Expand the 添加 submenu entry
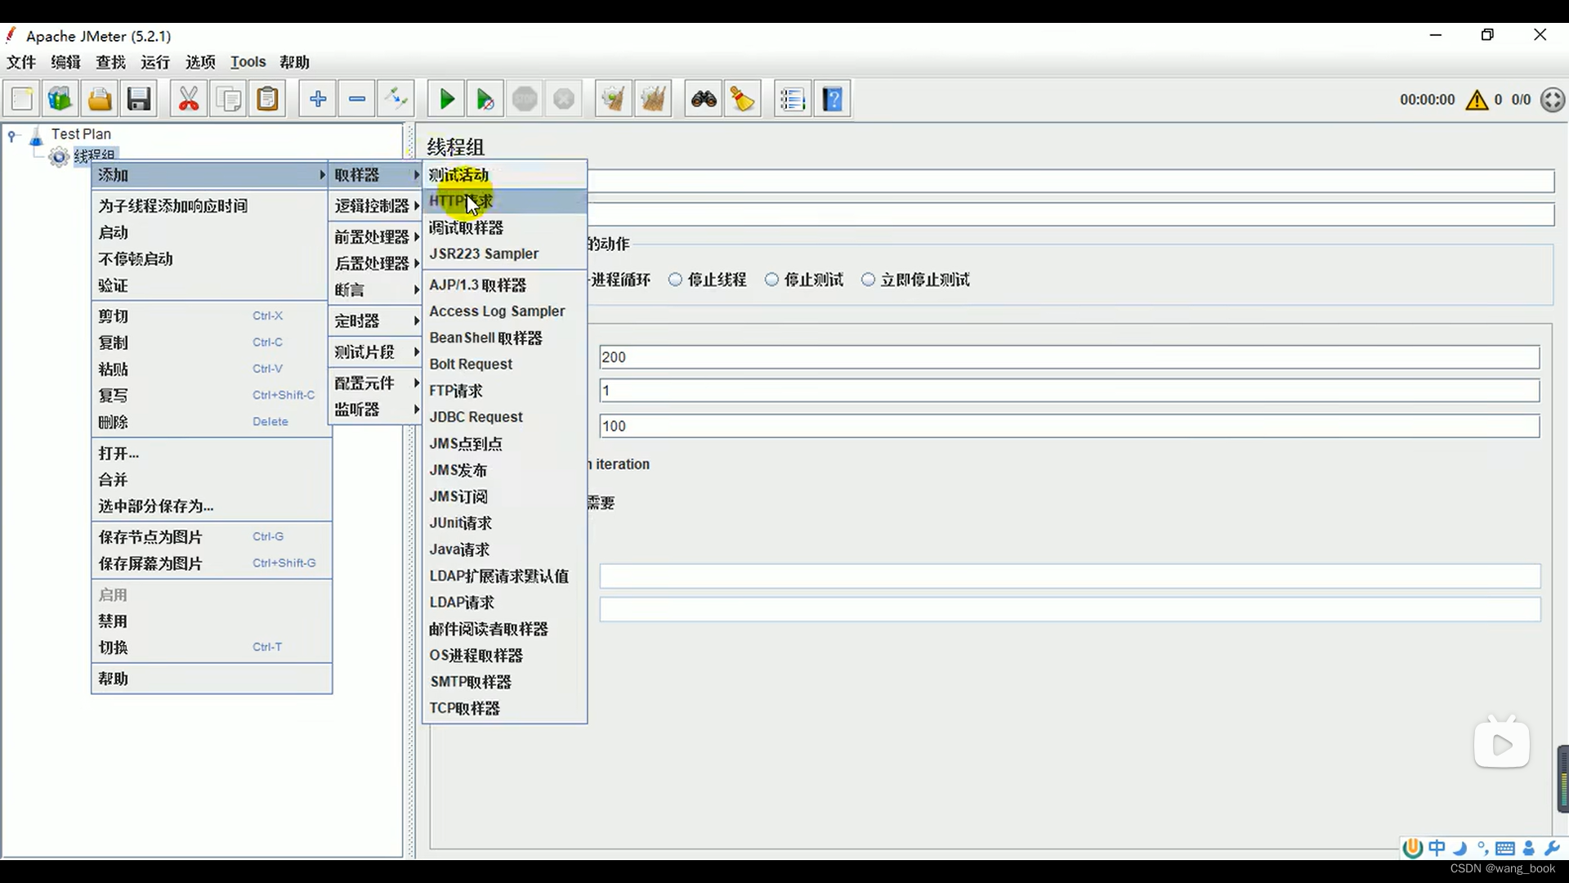Image resolution: width=1569 pixels, height=883 pixels. [x=211, y=175]
